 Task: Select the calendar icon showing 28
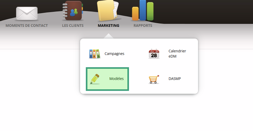click(154, 54)
